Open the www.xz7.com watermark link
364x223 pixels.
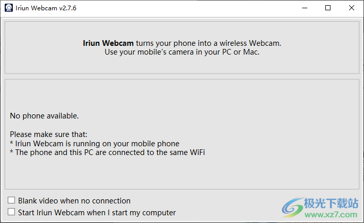[331, 214]
